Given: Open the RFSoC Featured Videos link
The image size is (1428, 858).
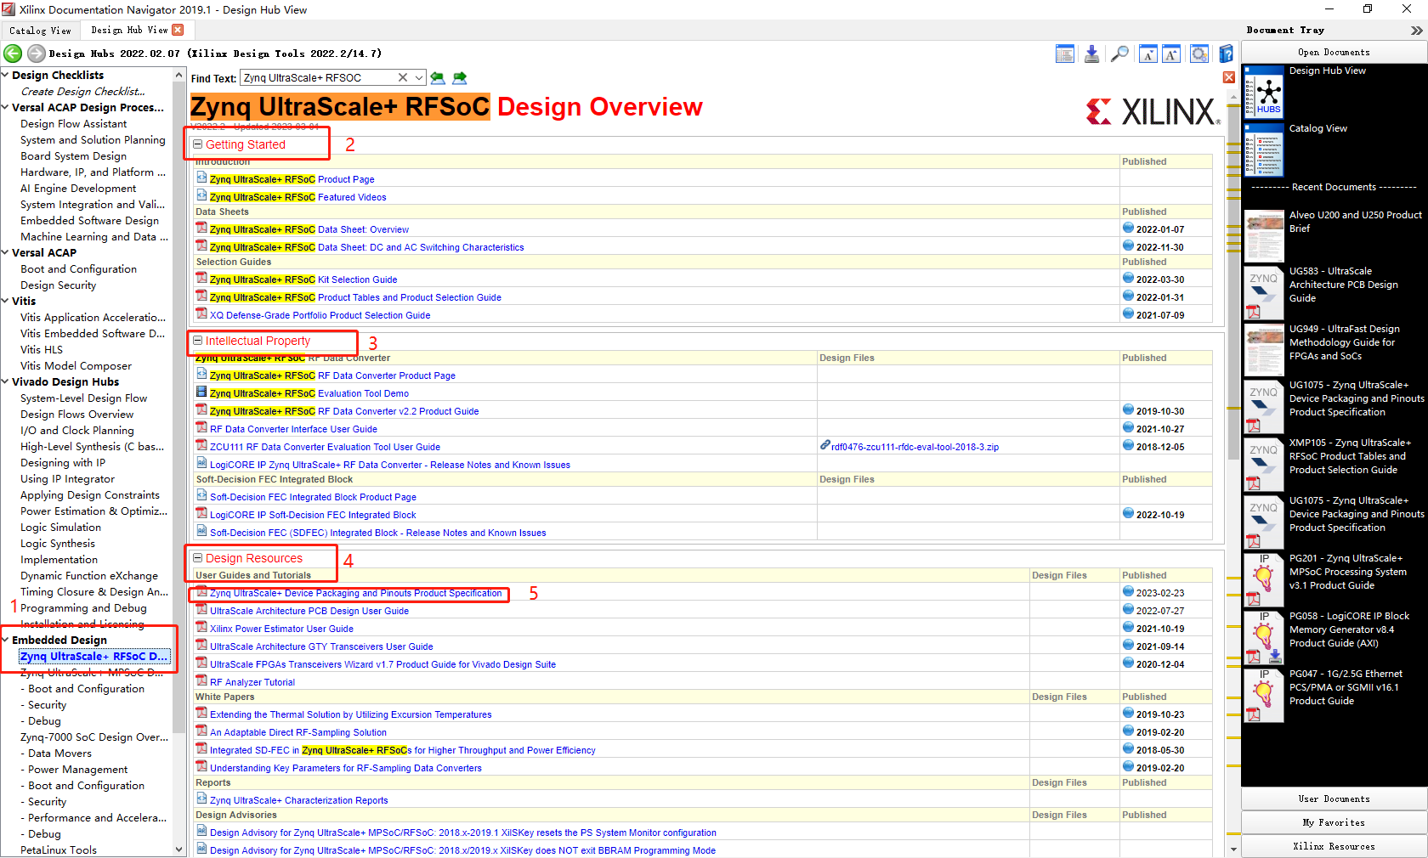Looking at the screenshot, I should tap(297, 197).
